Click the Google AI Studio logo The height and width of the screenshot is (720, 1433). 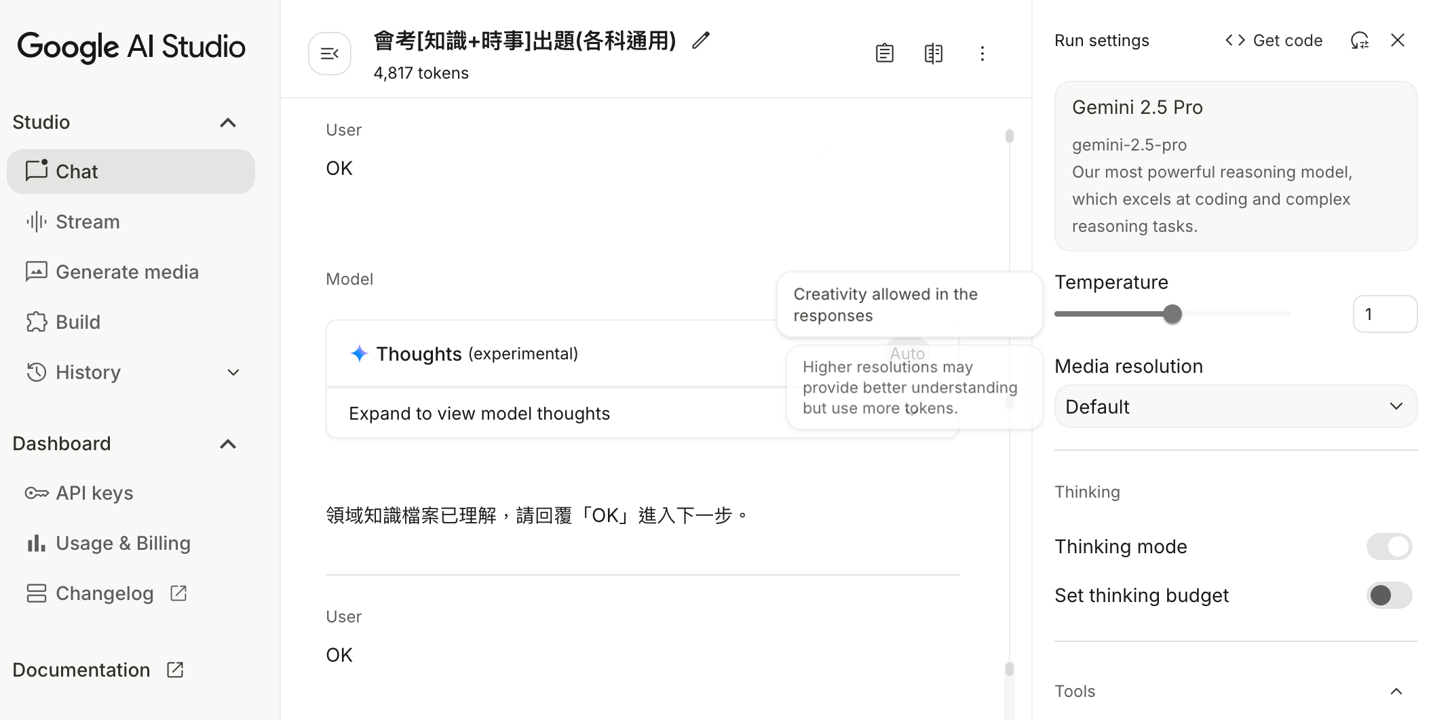(x=131, y=47)
